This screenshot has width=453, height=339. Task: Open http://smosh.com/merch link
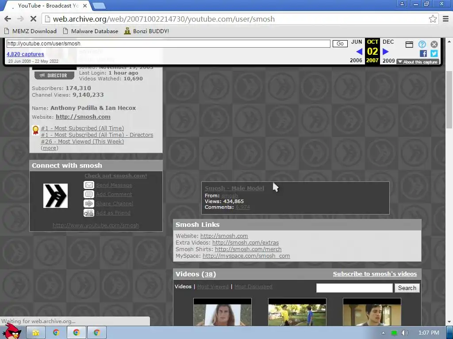click(248, 249)
